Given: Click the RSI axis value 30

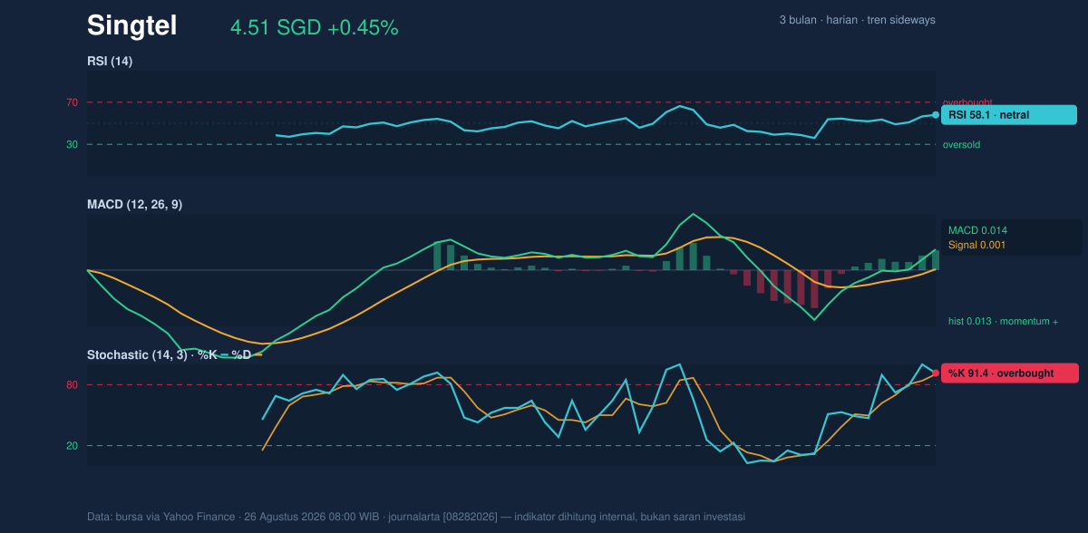Looking at the screenshot, I should click(72, 144).
